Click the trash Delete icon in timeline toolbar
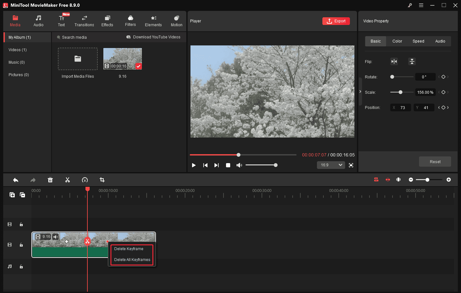Viewport: 461px width, 293px height. click(x=50, y=180)
